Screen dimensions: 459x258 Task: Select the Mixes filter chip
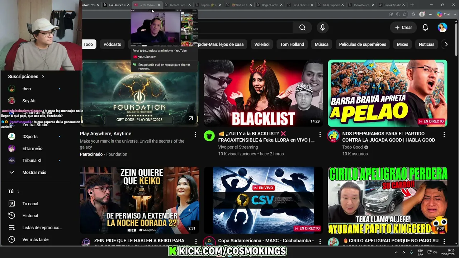tap(402, 44)
